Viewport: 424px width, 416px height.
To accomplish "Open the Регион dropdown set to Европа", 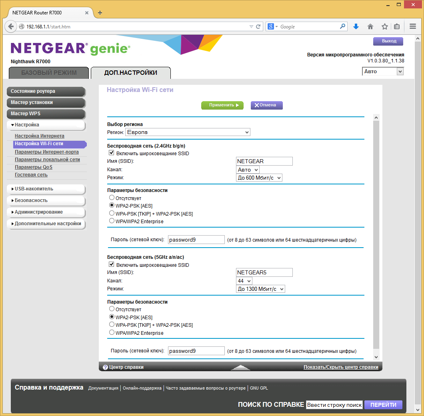I will (x=188, y=132).
